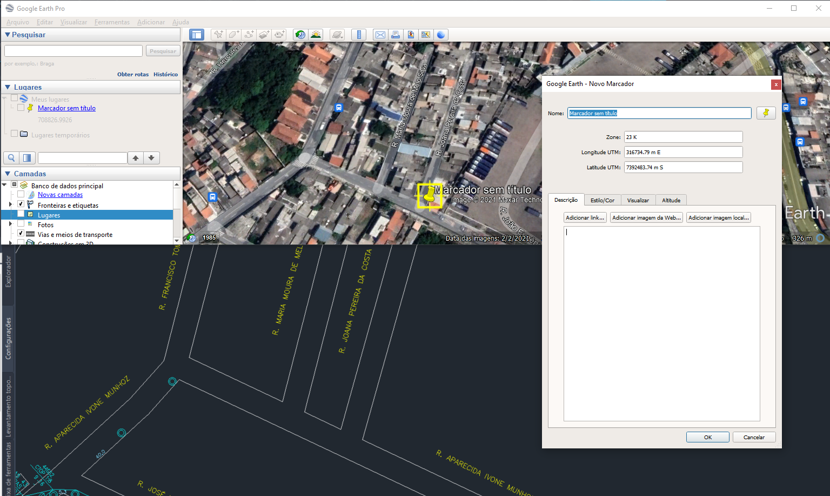
Task: Click the Add Path toolbar icon
Action: pos(249,35)
